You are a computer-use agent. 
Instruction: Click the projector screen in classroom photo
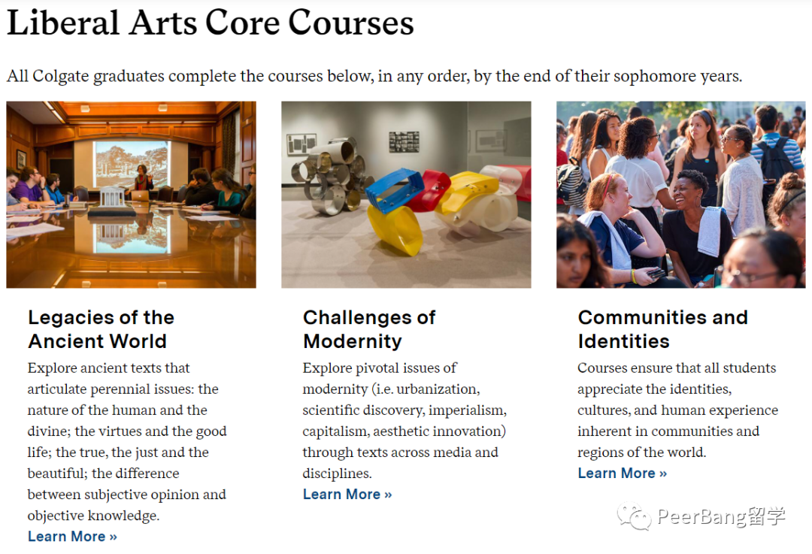pos(132,165)
